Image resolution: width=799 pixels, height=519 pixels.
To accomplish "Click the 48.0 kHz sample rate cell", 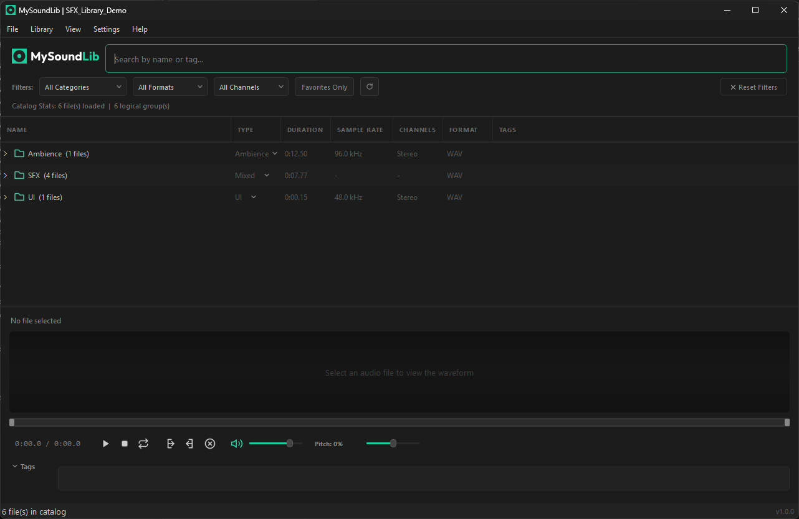I will pos(348,198).
